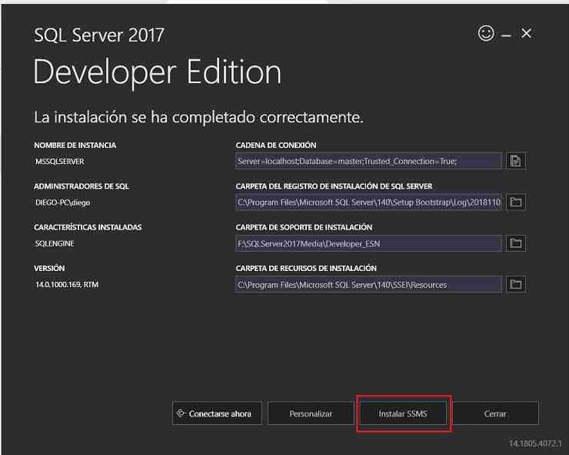Click the NOMBRE DE INSTANCIA label
This screenshot has height=455, width=569.
click(x=75, y=145)
